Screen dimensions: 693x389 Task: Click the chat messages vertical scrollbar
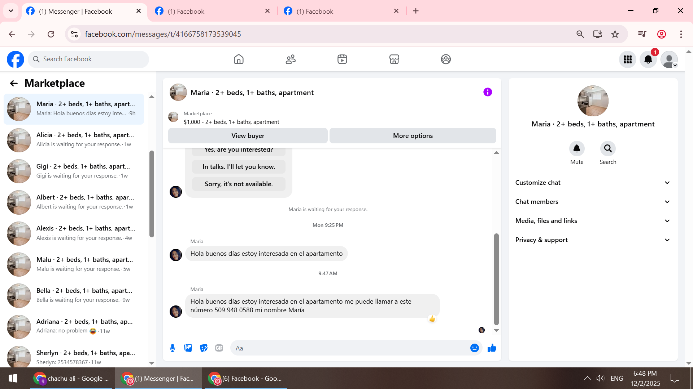(x=496, y=279)
